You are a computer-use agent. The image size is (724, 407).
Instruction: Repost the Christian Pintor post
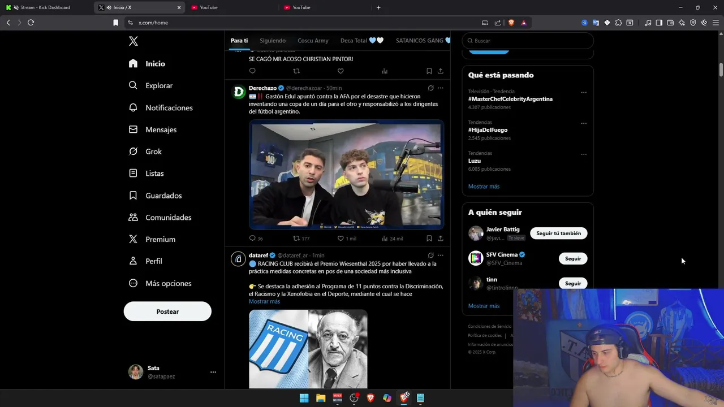click(x=296, y=71)
